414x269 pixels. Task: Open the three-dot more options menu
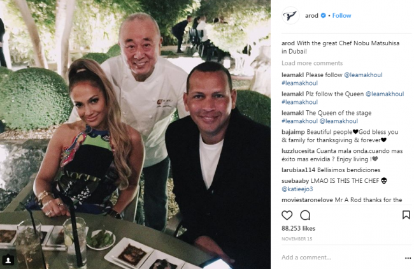click(x=408, y=258)
